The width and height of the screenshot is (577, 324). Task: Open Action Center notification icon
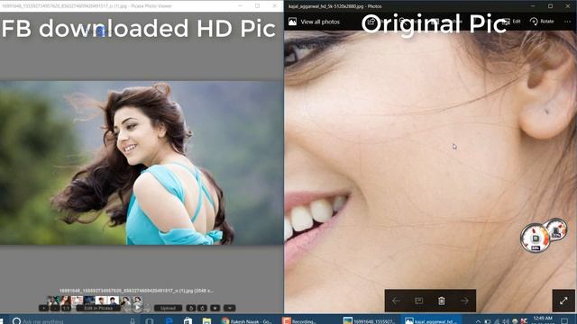click(x=565, y=321)
